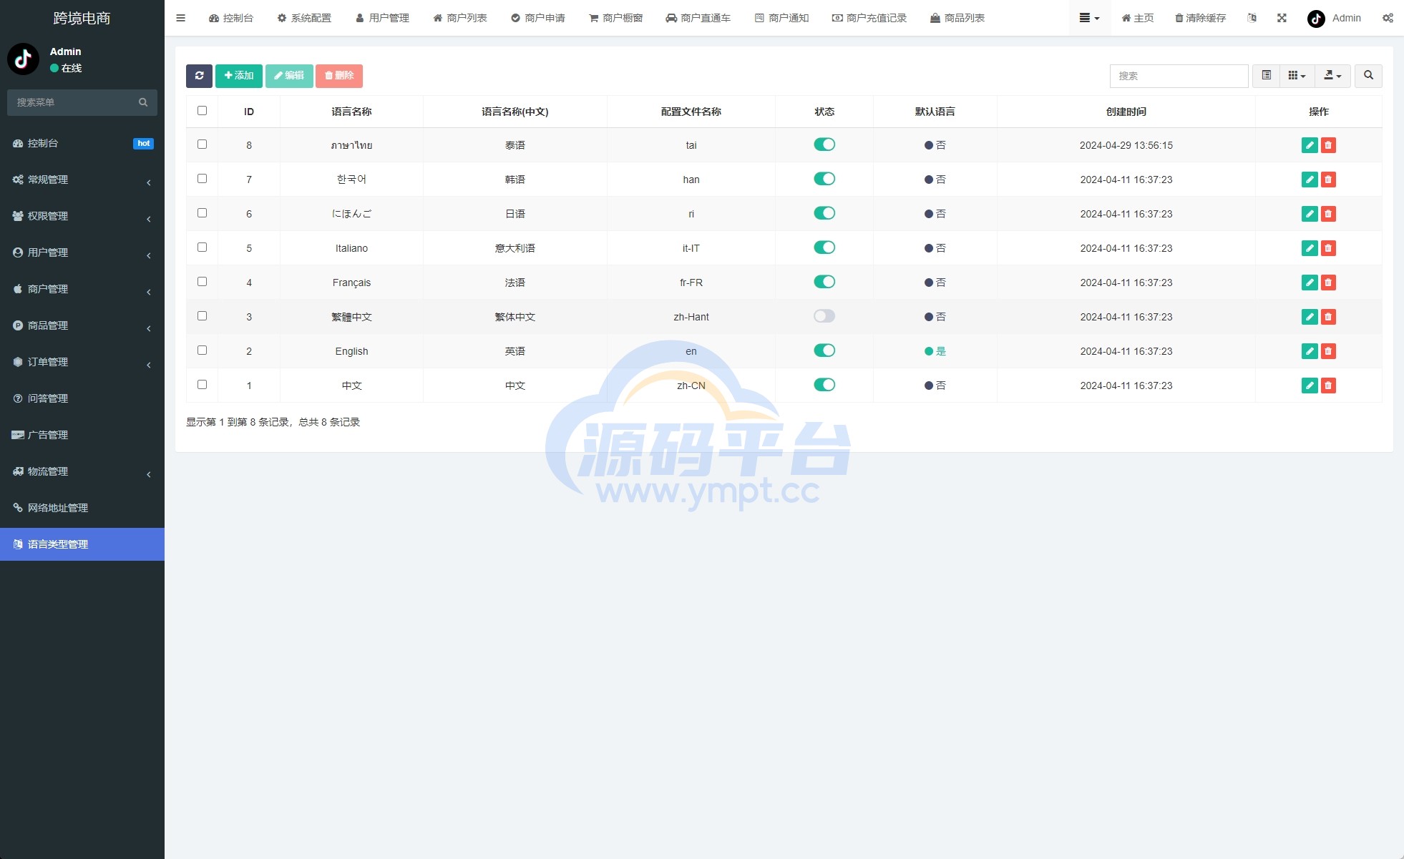Edit the 韩语 row with pencil icon
The height and width of the screenshot is (859, 1404).
(x=1310, y=180)
